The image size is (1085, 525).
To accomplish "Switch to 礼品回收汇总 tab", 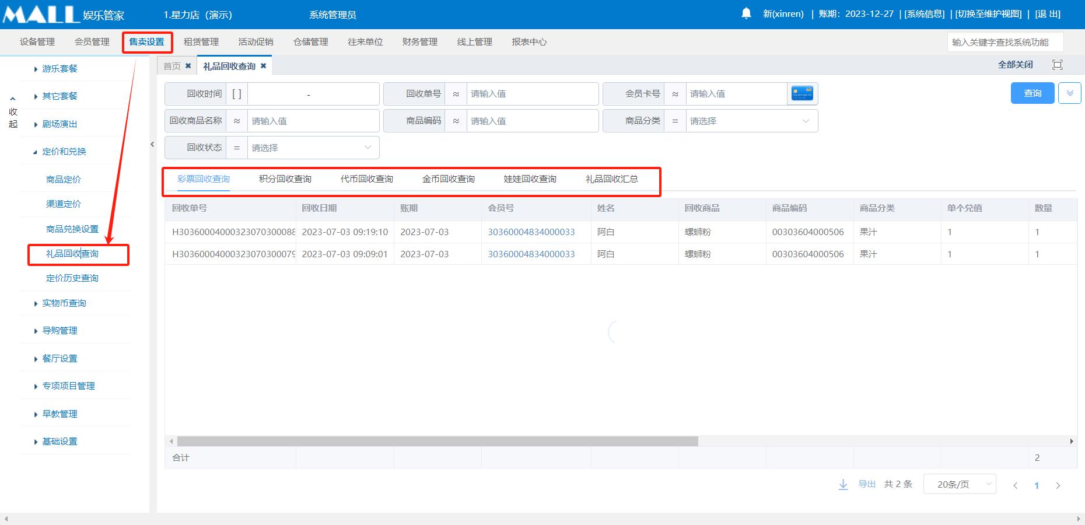I will (612, 179).
